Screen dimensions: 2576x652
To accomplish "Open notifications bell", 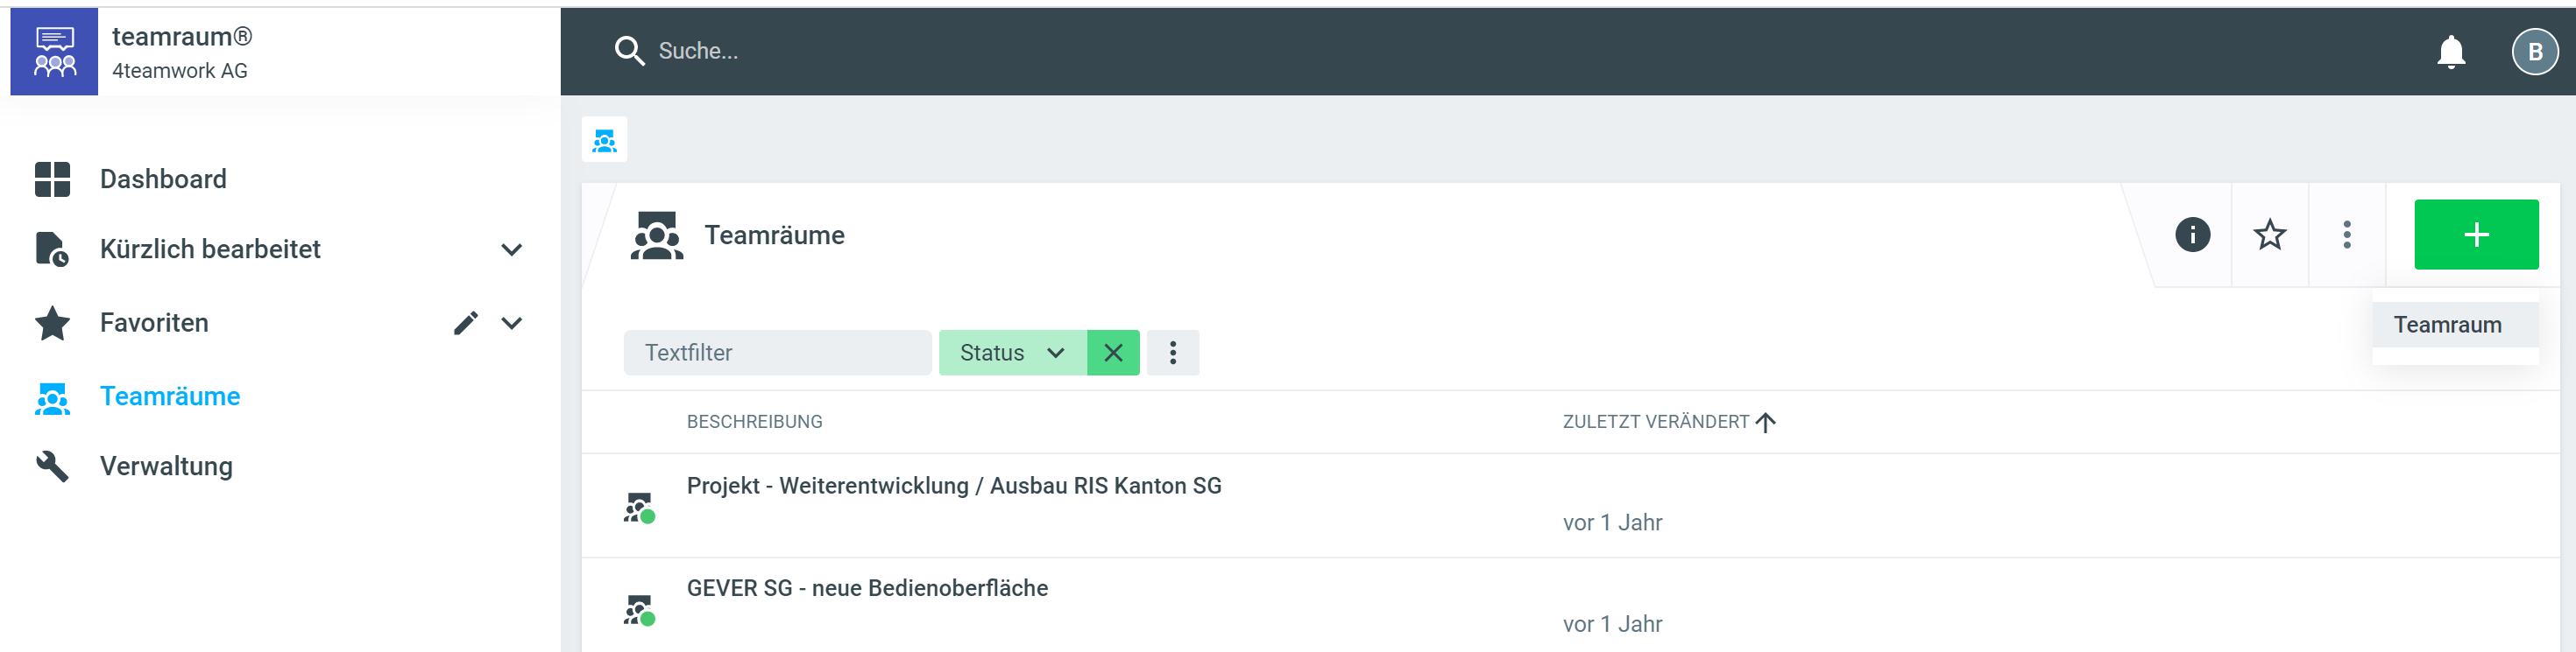I will click(2450, 52).
